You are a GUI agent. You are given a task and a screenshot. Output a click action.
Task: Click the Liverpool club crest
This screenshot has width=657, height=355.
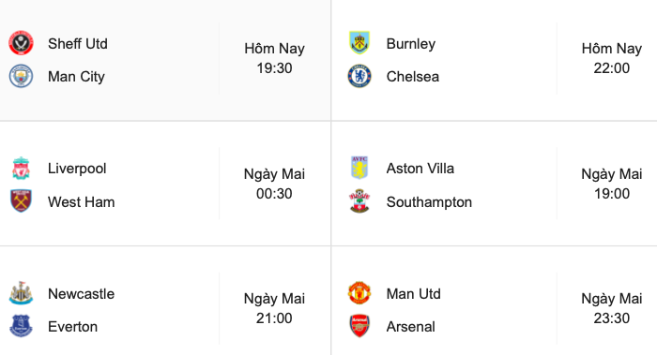(x=21, y=168)
